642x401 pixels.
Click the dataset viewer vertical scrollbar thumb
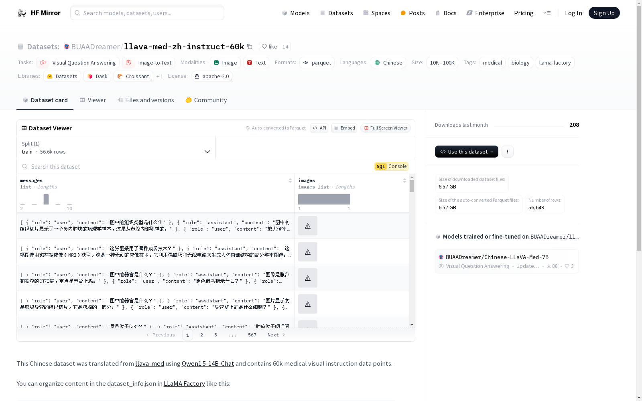pyautogui.click(x=412, y=186)
